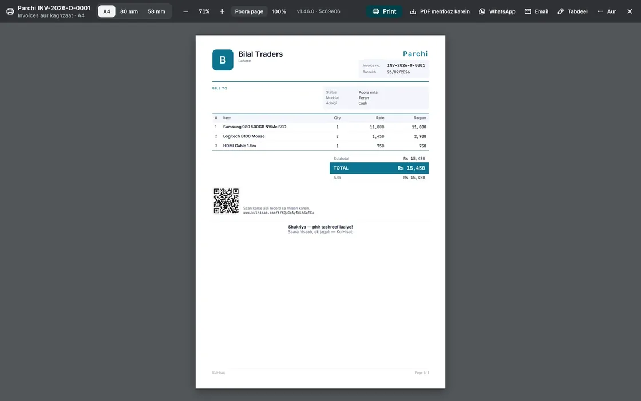Click the Parchi heading on invoice

click(416, 54)
